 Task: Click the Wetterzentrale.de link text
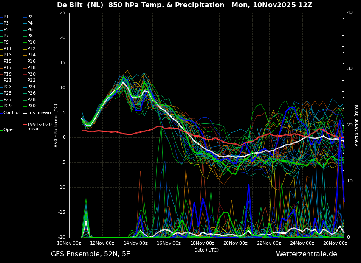(x=307, y=254)
